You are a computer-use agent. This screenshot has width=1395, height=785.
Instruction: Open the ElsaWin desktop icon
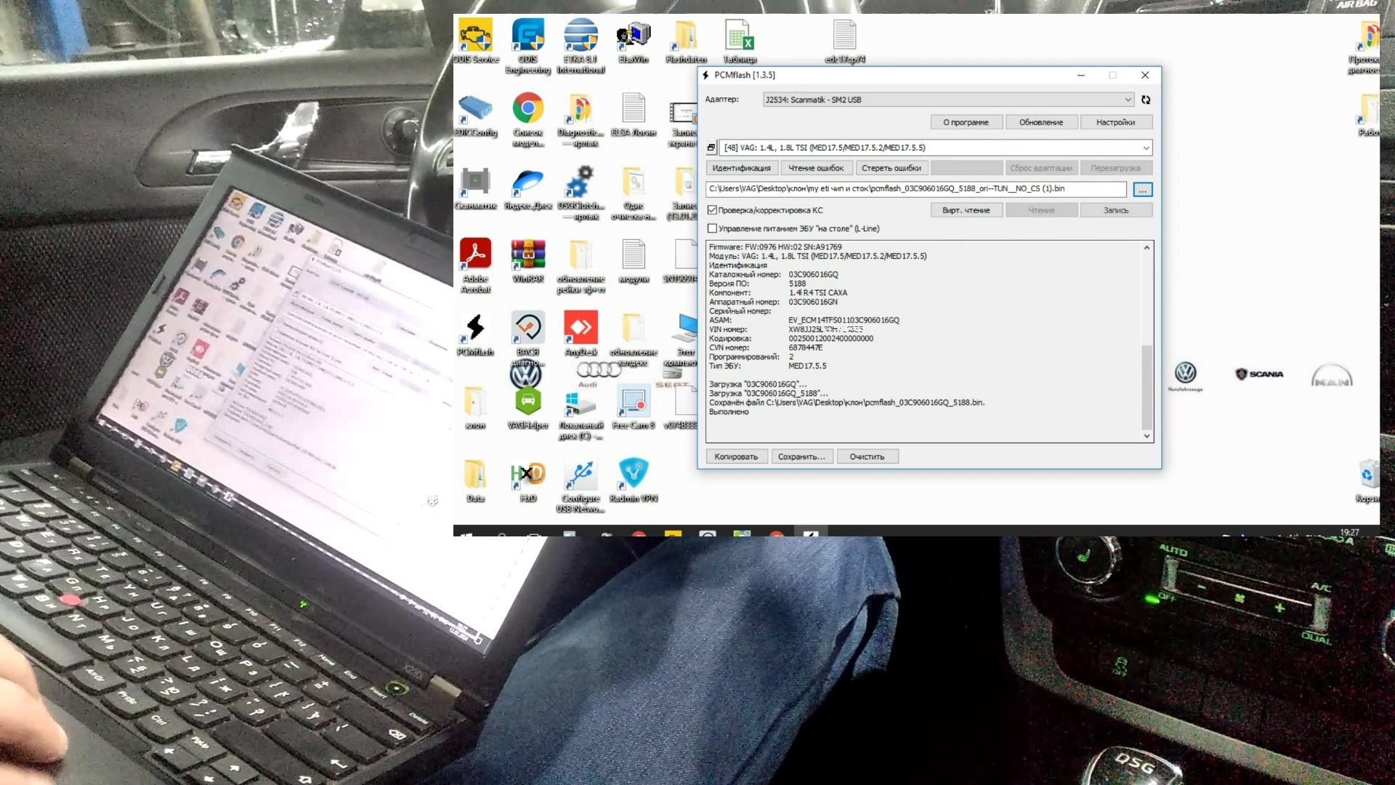tap(634, 41)
